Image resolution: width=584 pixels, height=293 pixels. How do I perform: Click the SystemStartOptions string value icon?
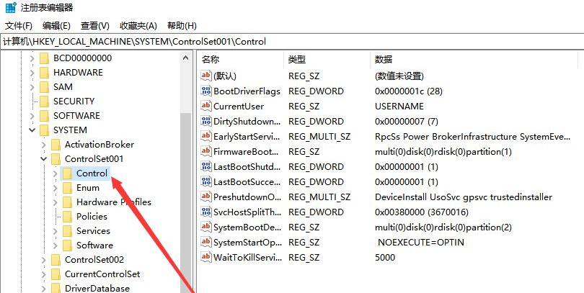coord(206,243)
